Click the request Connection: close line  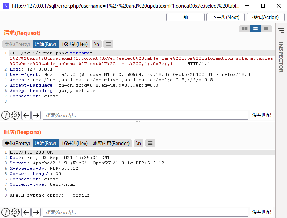click(x=34, y=96)
